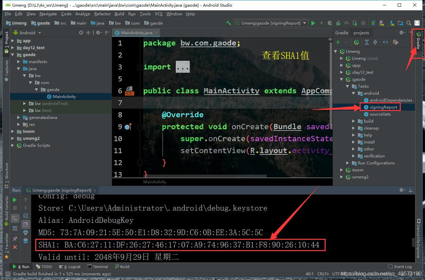Click Sync Project with Gradle Files icon
The width and height of the screenshot is (425, 280).
click(373, 23)
